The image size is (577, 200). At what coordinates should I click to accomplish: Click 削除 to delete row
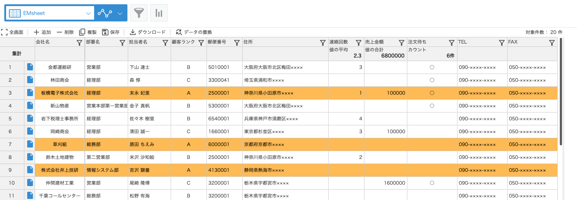[65, 32]
